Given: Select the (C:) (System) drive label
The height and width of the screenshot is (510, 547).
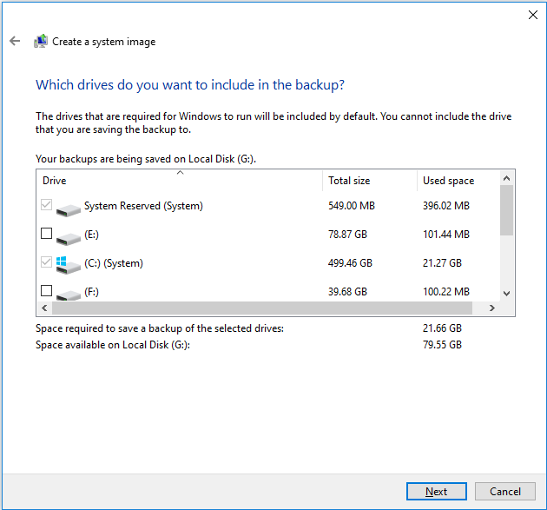Looking at the screenshot, I should point(114,263).
